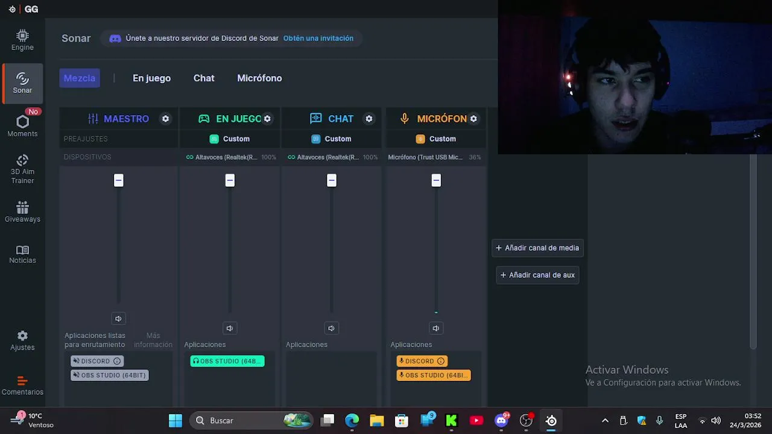Switch to the Mezcla tab
Viewport: 772px width, 434px height.
point(80,78)
